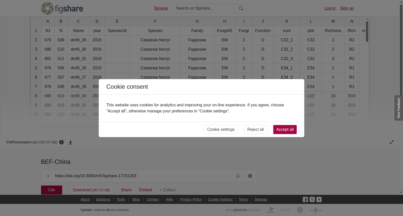Open the Privacy Policy link

[191, 199]
